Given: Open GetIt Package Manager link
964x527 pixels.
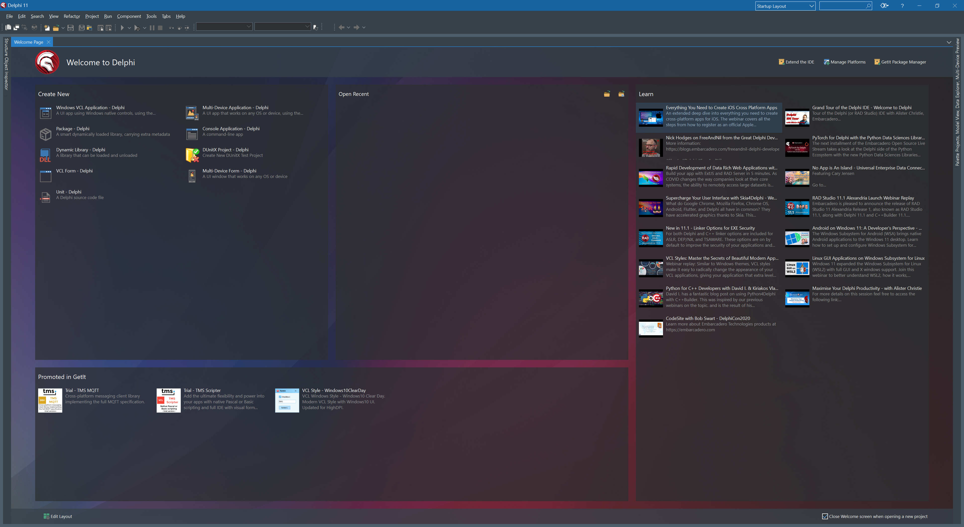Looking at the screenshot, I should [x=900, y=62].
